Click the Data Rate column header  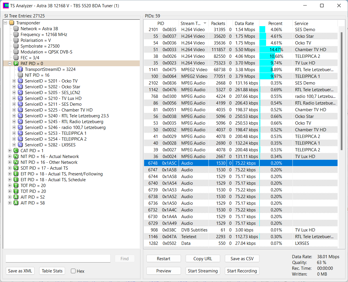pos(244,24)
